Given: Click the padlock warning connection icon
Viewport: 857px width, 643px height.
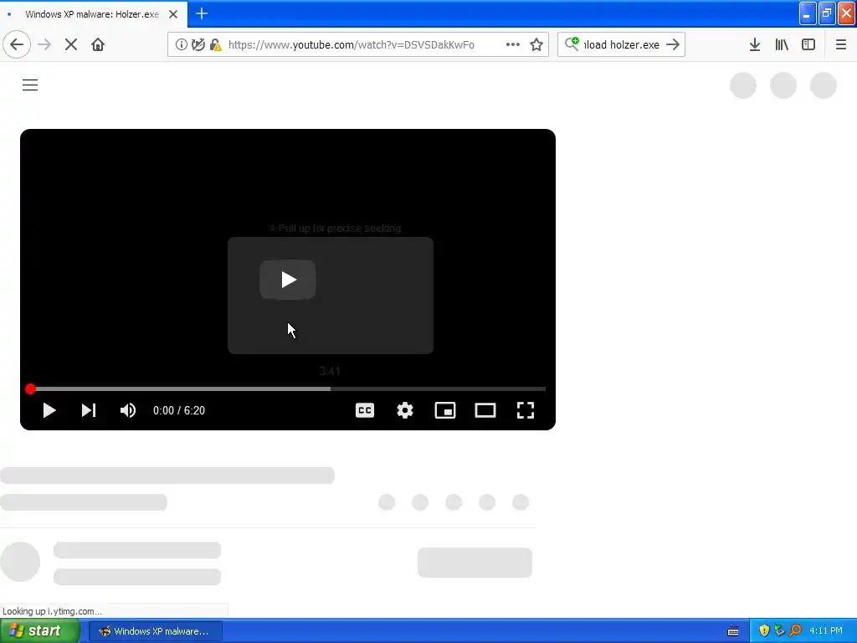Looking at the screenshot, I should (x=216, y=44).
